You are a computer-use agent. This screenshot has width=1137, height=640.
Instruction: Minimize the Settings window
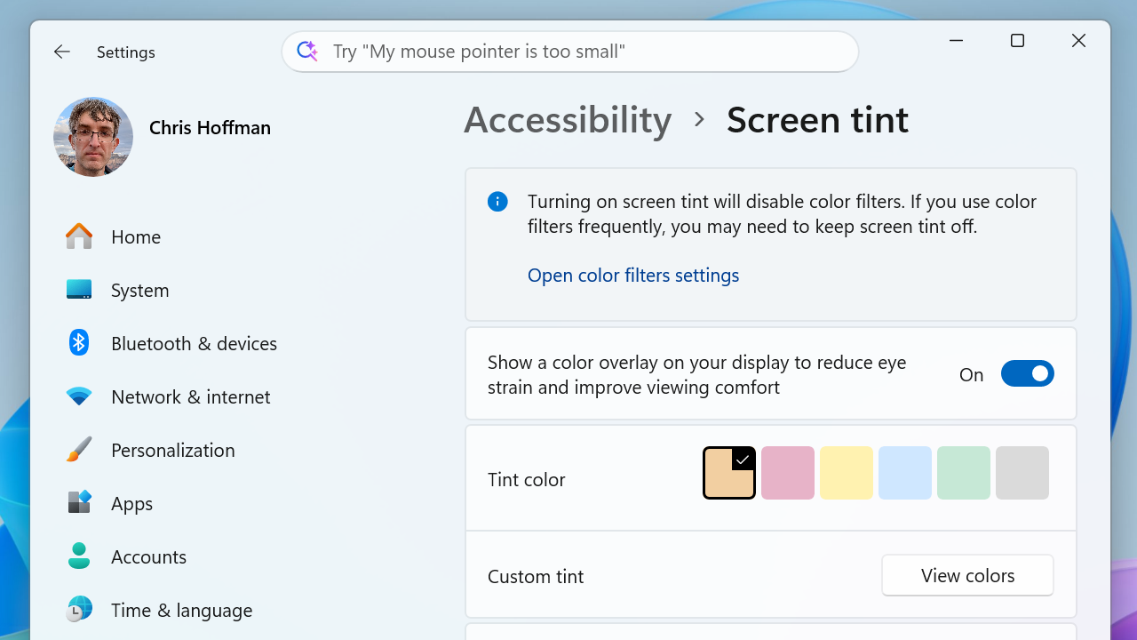click(957, 41)
